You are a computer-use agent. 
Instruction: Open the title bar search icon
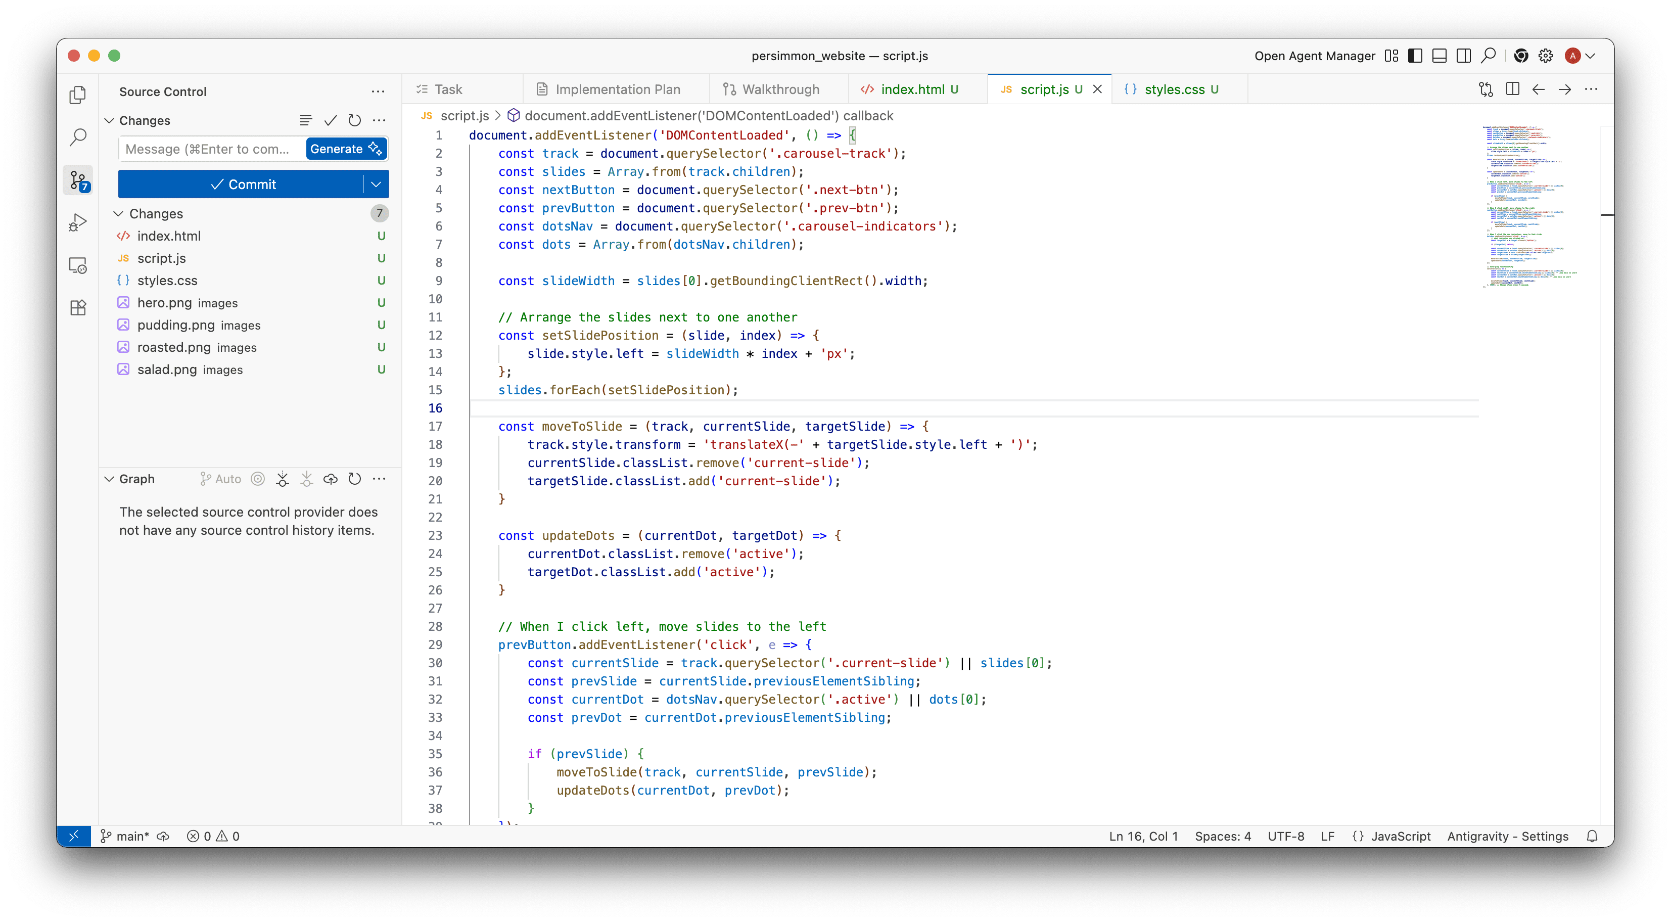[x=1488, y=56]
